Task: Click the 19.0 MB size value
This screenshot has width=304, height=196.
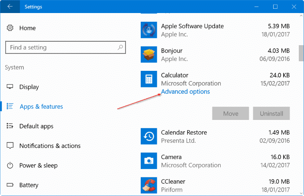Action: 279,182
